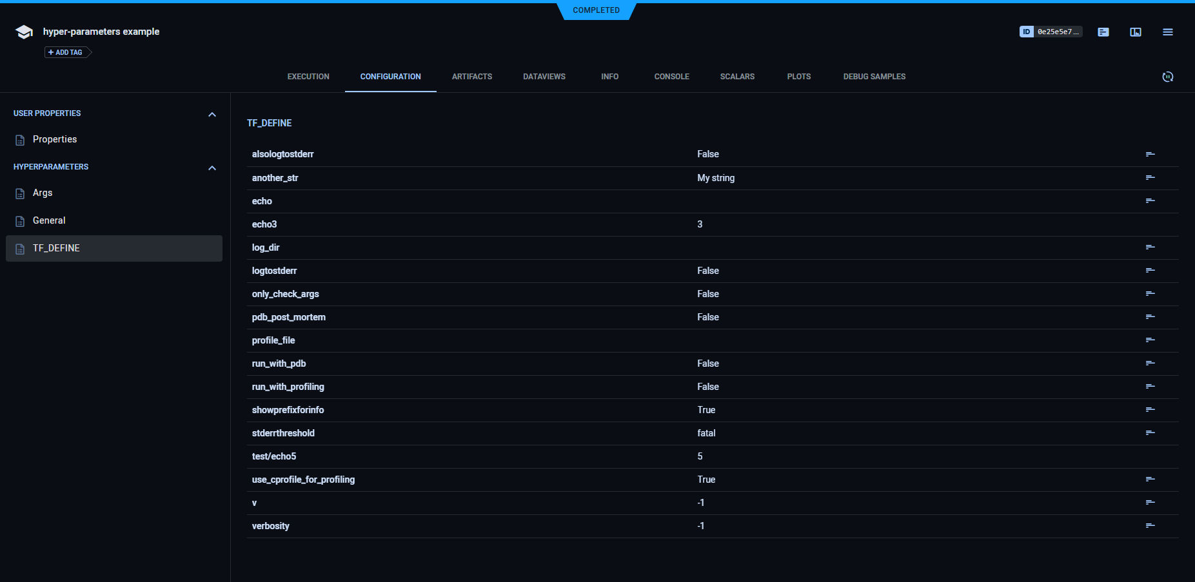Click the Add Tag button
Screen dimensions: 1195x582
click(67, 52)
